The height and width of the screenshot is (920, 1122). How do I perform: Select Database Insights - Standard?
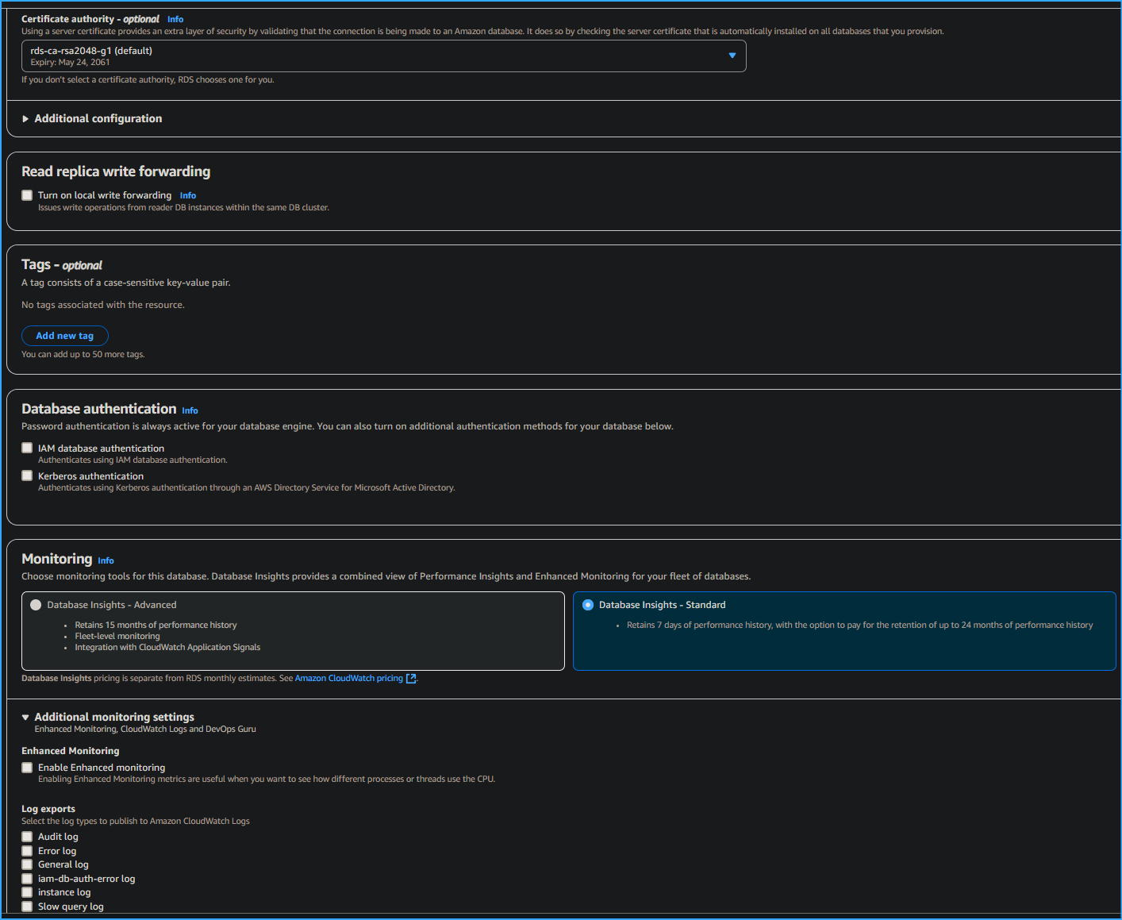coord(587,604)
